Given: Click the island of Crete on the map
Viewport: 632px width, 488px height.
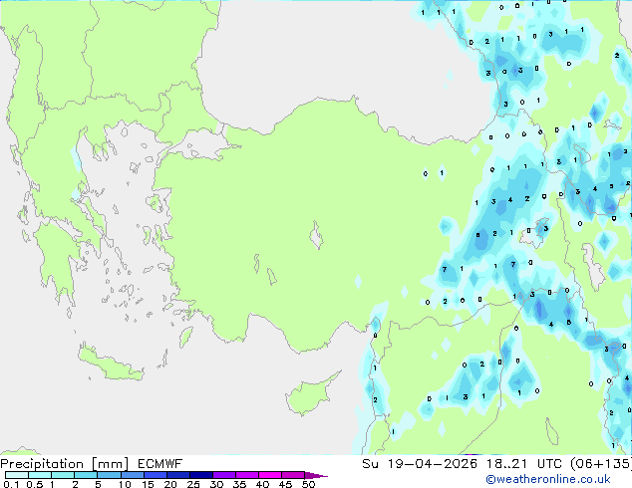Looking at the screenshot, I should pos(110,364).
